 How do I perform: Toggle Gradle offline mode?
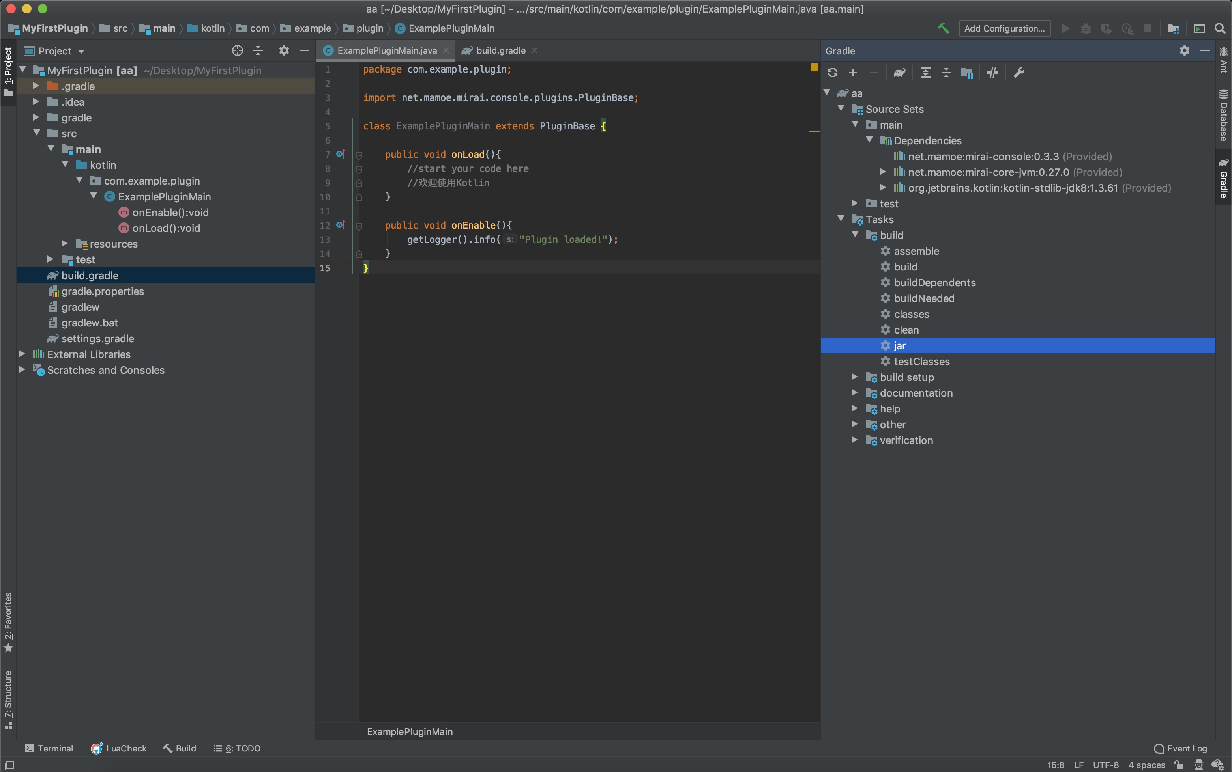[992, 73]
